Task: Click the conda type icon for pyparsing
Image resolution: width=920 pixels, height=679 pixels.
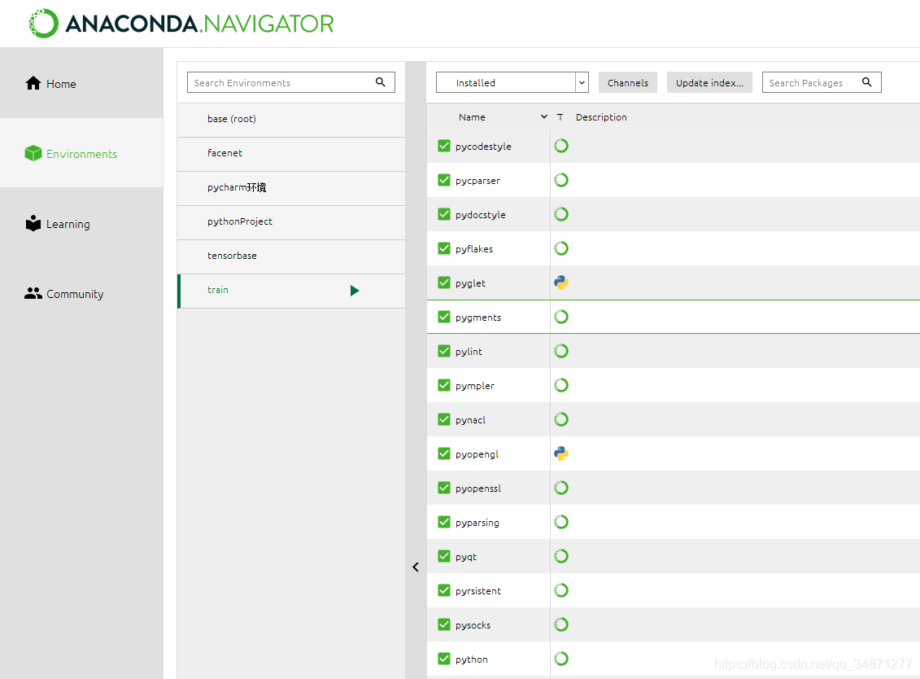Action: [561, 522]
